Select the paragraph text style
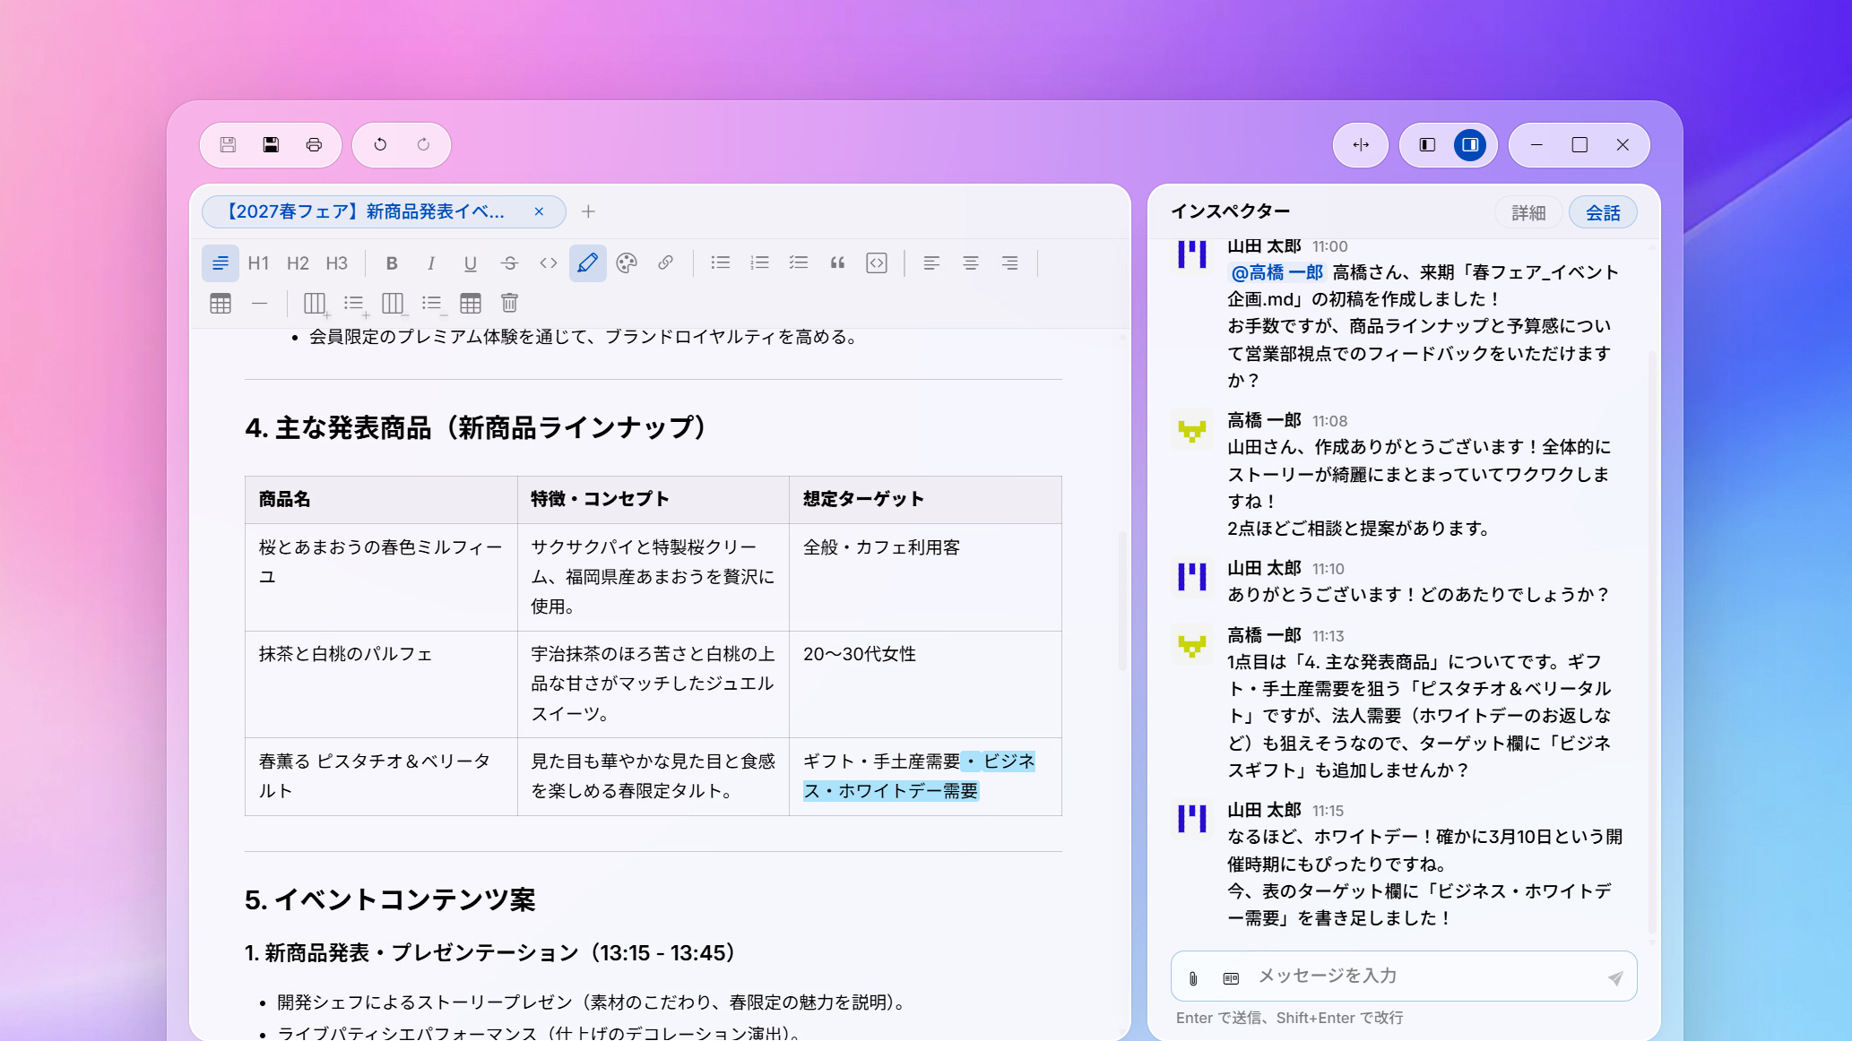 pos(221,263)
